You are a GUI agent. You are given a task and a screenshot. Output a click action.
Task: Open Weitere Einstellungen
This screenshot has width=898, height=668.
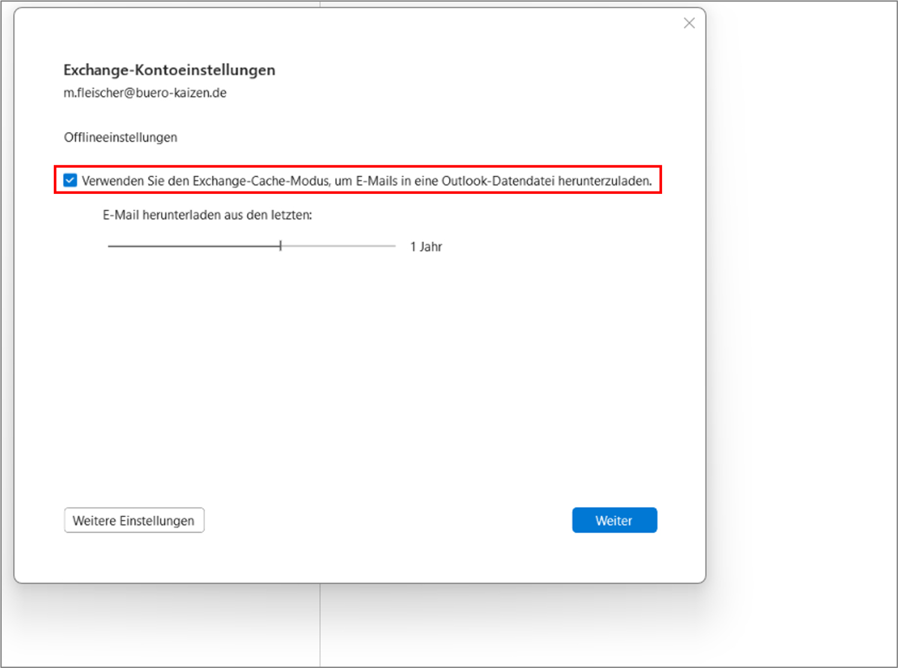click(134, 520)
